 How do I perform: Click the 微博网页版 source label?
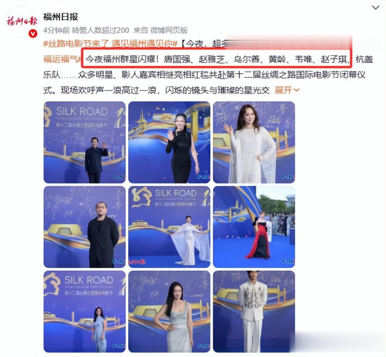[169, 30]
